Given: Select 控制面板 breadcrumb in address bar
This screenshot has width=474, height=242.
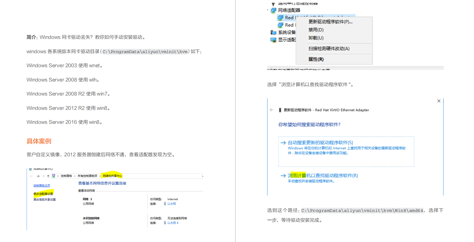Looking at the screenshot, I should tap(66, 176).
